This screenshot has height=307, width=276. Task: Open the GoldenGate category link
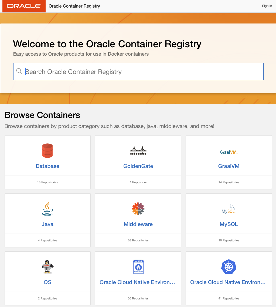click(x=138, y=166)
